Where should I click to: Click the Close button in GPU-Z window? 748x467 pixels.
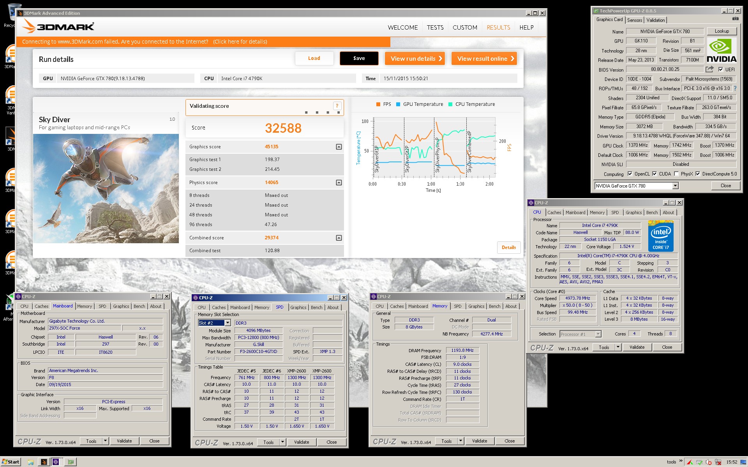coord(725,186)
